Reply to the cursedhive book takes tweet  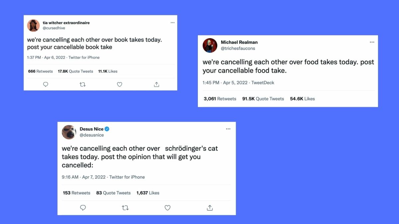[46, 85]
